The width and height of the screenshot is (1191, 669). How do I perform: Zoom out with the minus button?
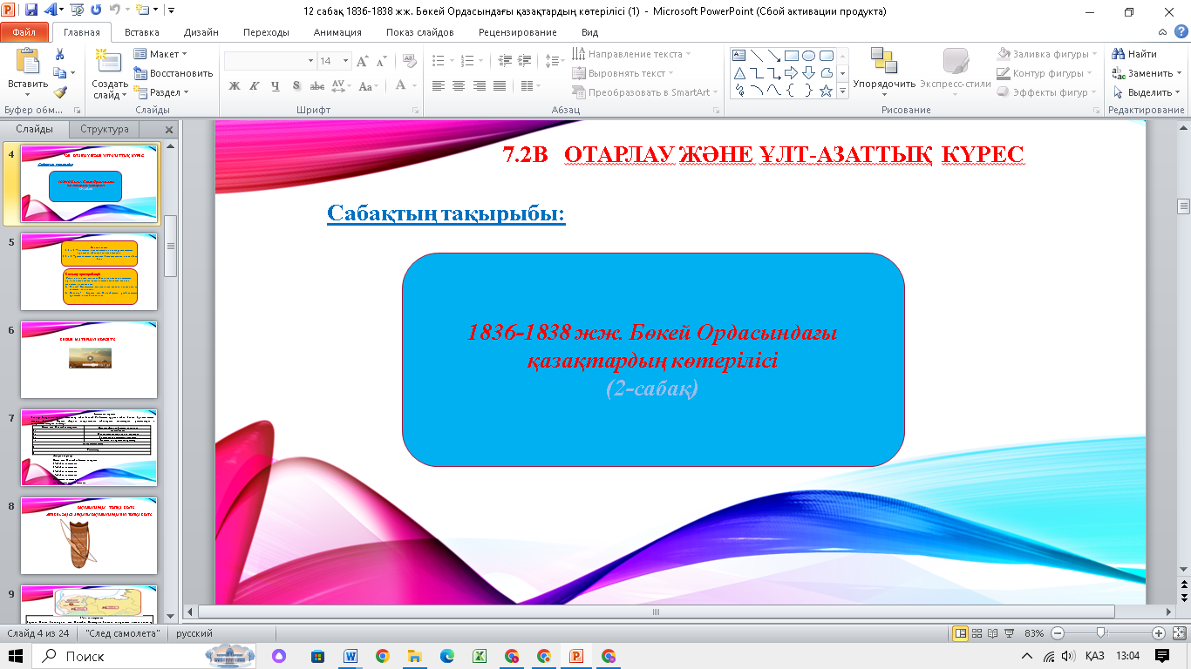[1058, 633]
